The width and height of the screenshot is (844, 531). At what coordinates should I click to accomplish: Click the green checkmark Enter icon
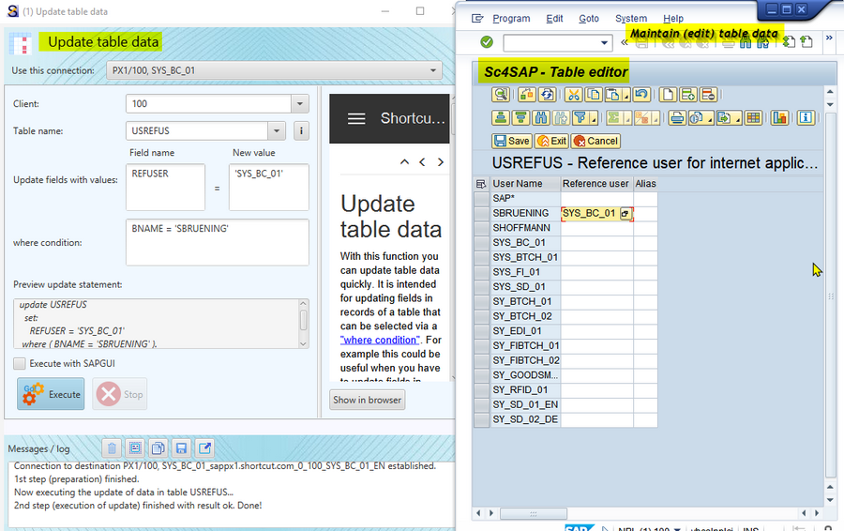click(x=486, y=42)
